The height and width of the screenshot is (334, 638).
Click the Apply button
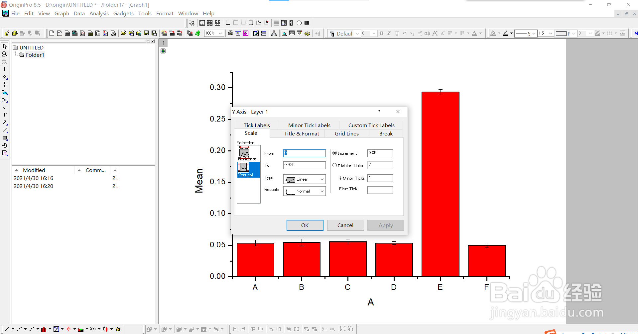tap(386, 225)
